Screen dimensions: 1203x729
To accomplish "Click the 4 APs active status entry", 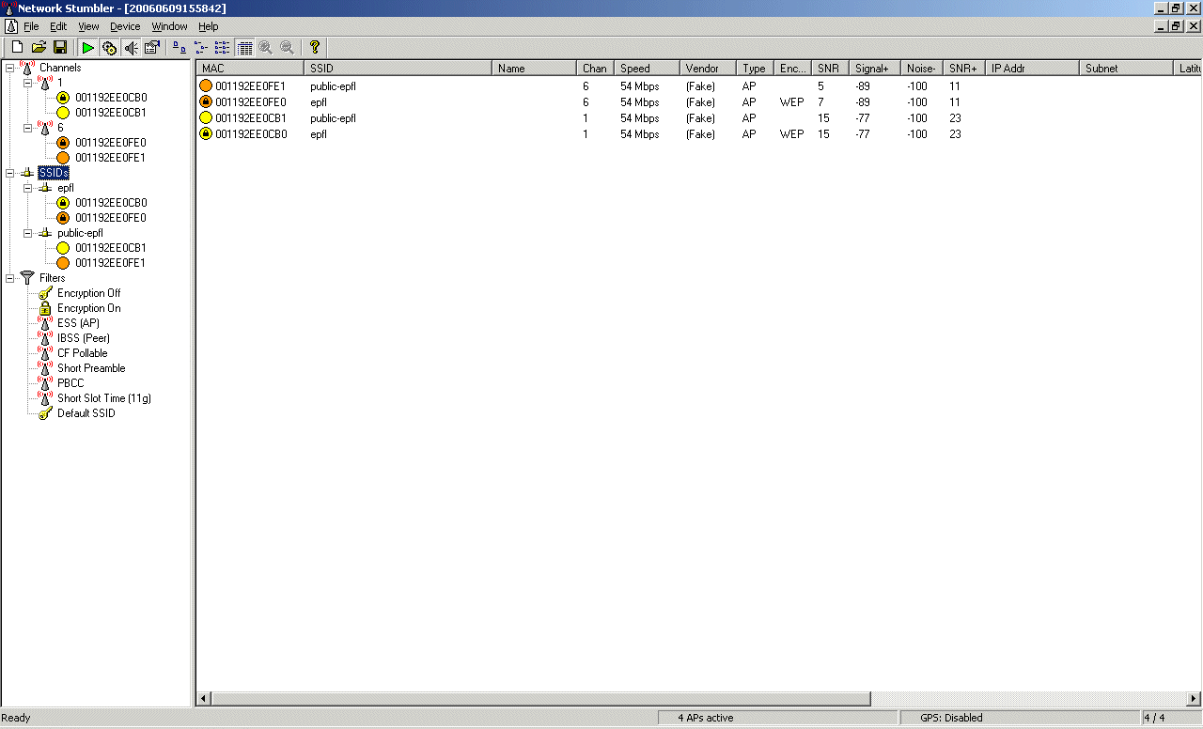I will [778, 718].
